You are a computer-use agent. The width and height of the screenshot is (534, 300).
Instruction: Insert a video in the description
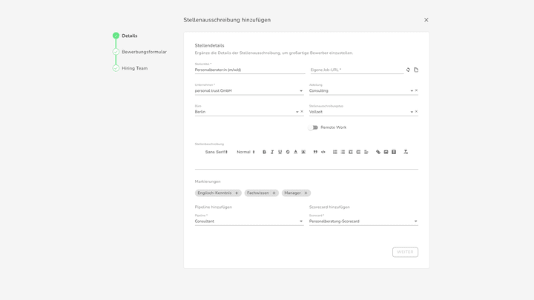click(394, 152)
